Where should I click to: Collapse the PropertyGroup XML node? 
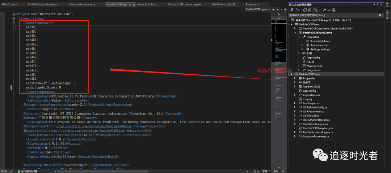pyautogui.click(x=14, y=18)
